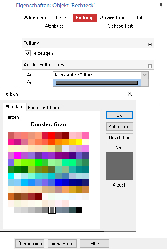Pick the pure red swatch in top row
167x249 pixels.
(52, 135)
